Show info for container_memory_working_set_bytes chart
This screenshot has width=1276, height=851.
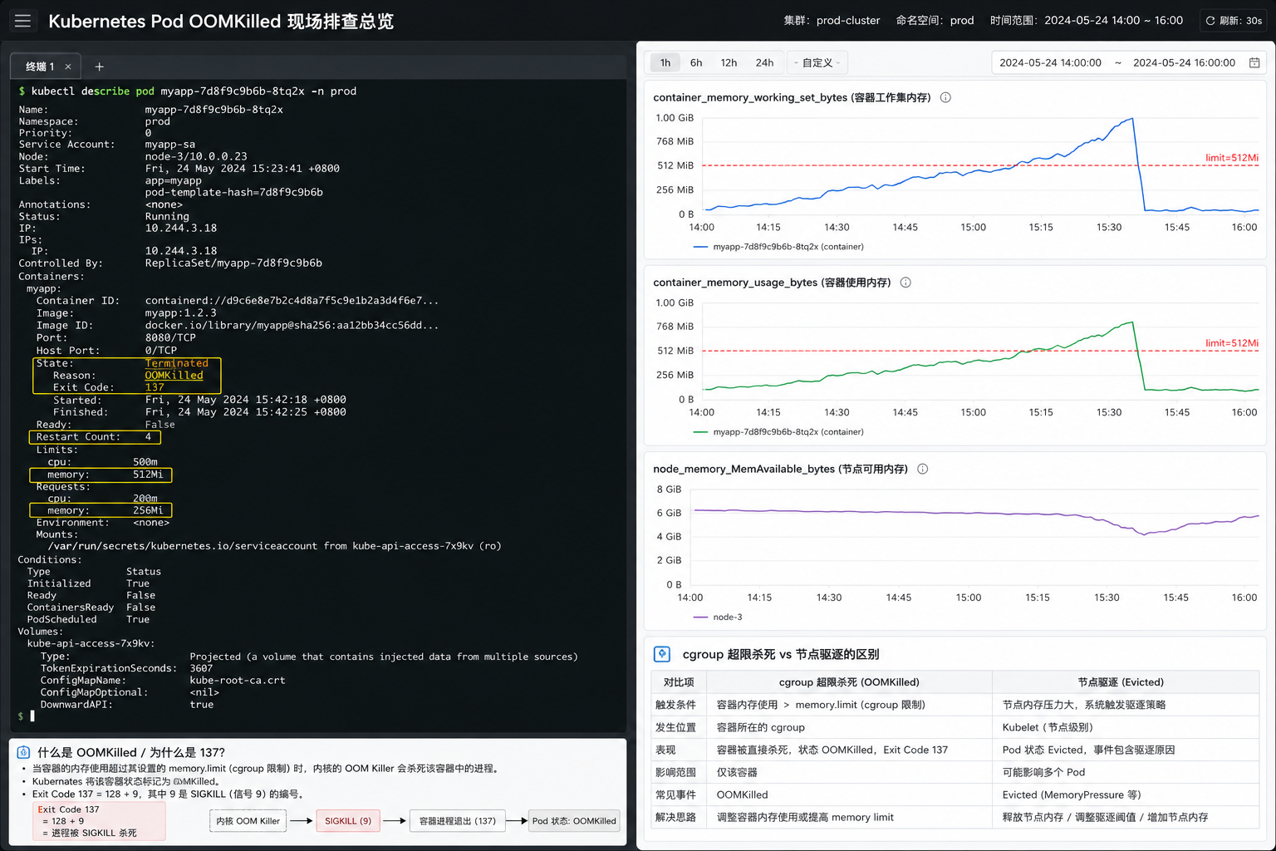click(945, 97)
